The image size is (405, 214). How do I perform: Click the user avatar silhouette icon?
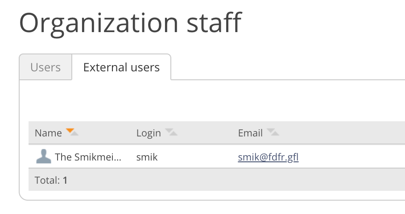click(43, 156)
